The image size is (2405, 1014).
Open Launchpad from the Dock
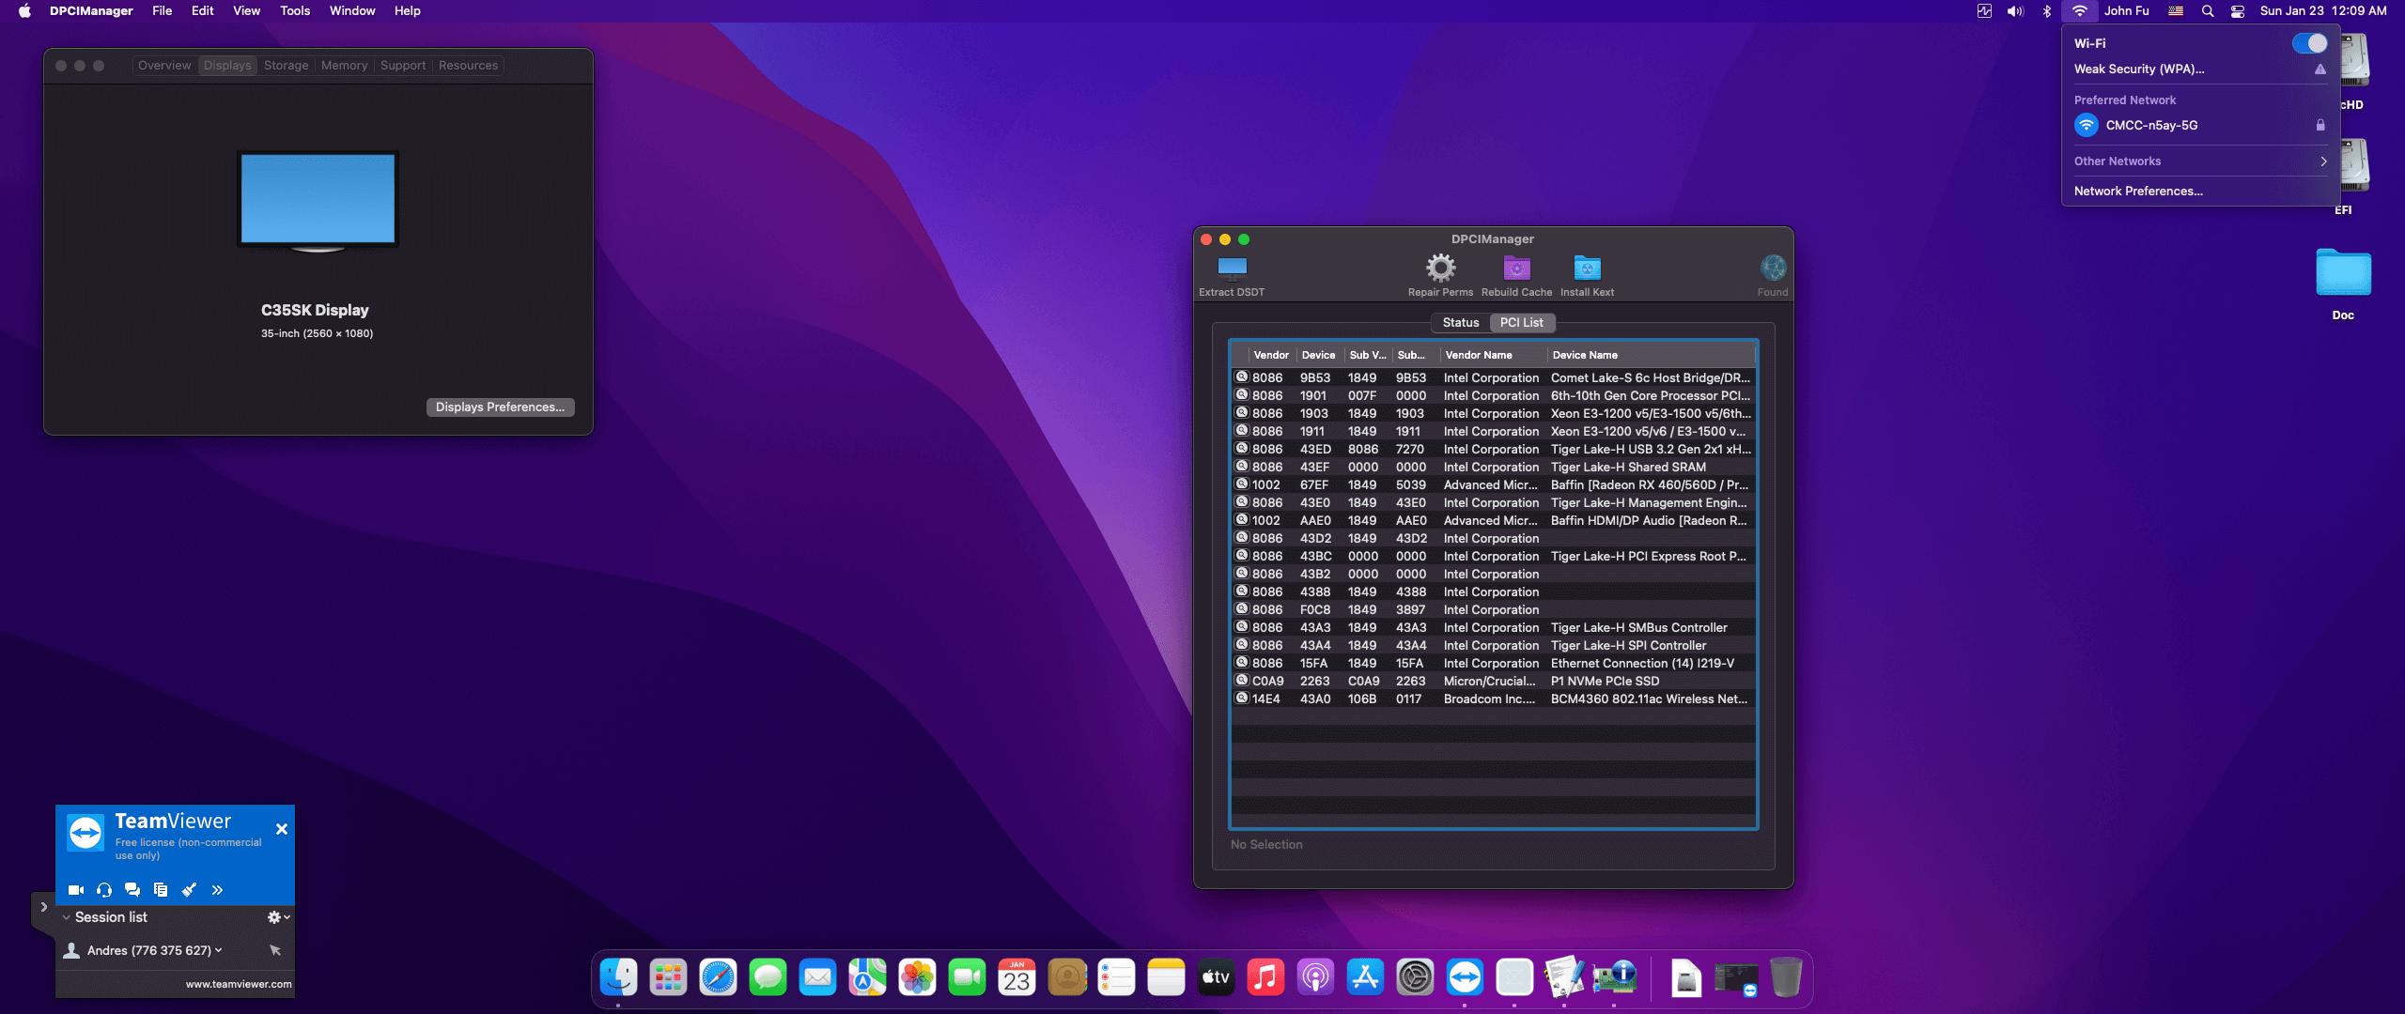(x=668, y=978)
